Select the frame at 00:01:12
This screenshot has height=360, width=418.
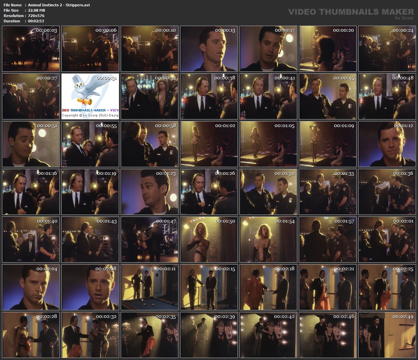387,144
